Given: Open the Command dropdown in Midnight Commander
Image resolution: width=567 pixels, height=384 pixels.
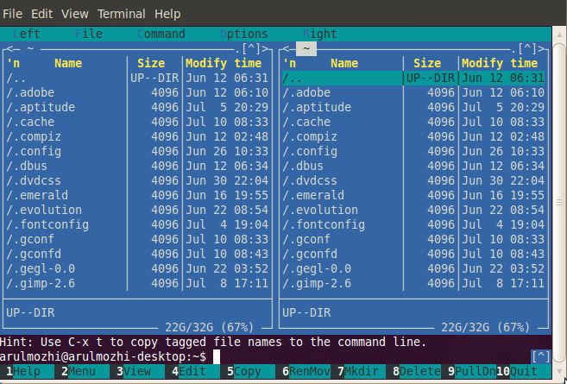Looking at the screenshot, I should coord(161,34).
